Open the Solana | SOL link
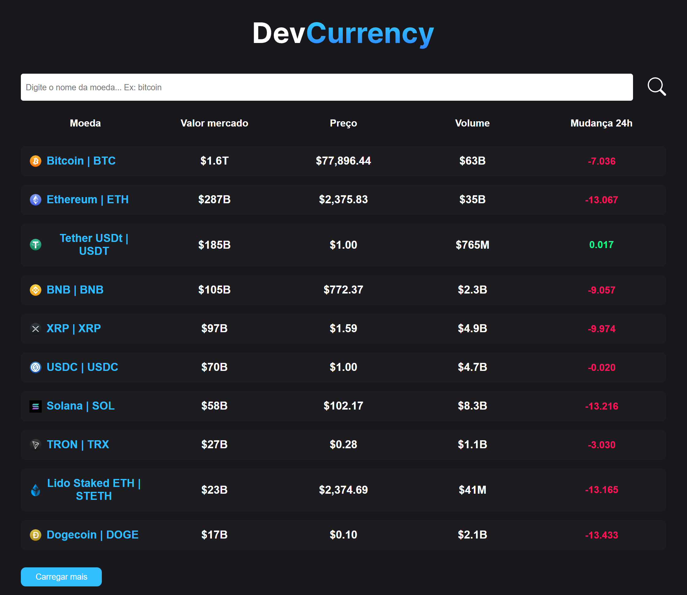The image size is (687, 595). pyautogui.click(x=80, y=406)
